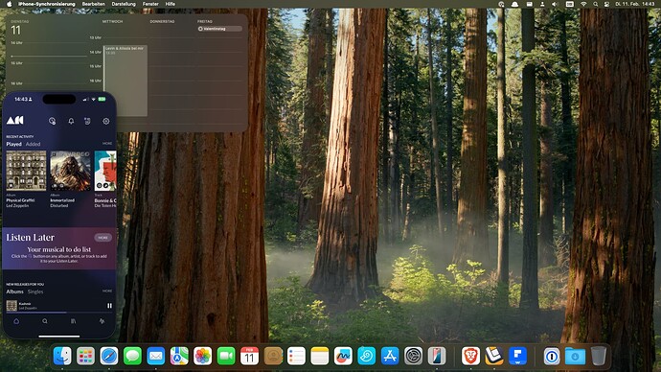The image size is (661, 372).
Task: Open the Library tab in the phone bottom bar
Action: pos(73,321)
